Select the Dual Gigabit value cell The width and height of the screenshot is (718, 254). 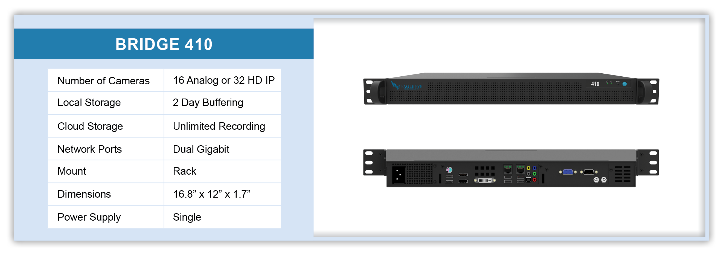(222, 149)
